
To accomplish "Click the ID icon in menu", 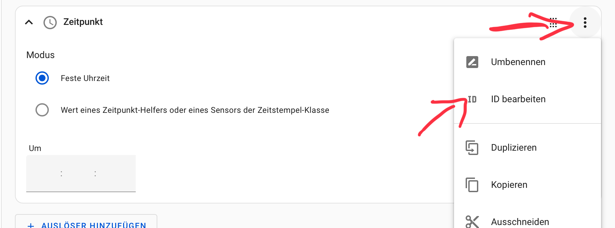I will (x=472, y=99).
